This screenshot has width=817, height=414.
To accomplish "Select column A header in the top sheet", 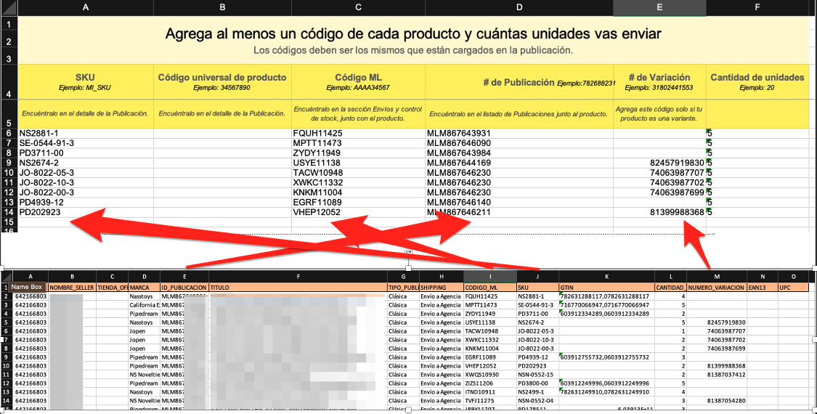I will 86,8.
